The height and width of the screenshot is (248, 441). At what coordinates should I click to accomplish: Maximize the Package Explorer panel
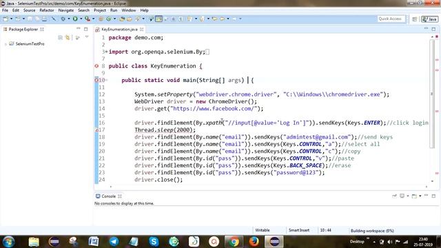point(85,29)
